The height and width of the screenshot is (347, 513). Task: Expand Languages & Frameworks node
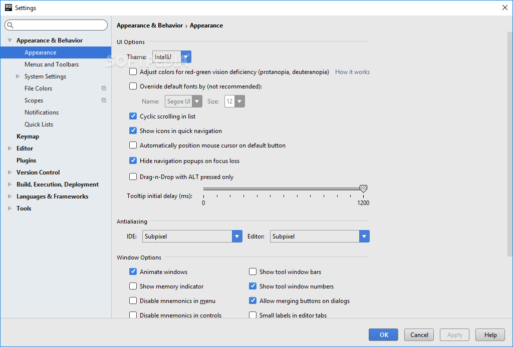10,196
